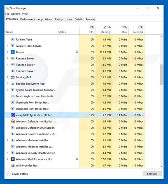
Task: Expand the Photos process group
Action: click(x=7, y=52)
